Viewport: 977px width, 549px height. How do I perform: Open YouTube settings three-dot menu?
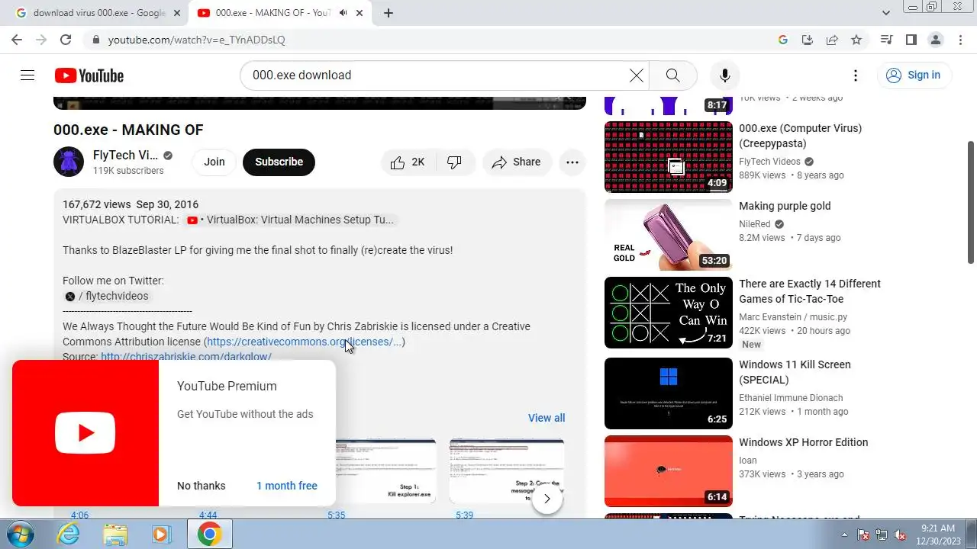tap(856, 75)
